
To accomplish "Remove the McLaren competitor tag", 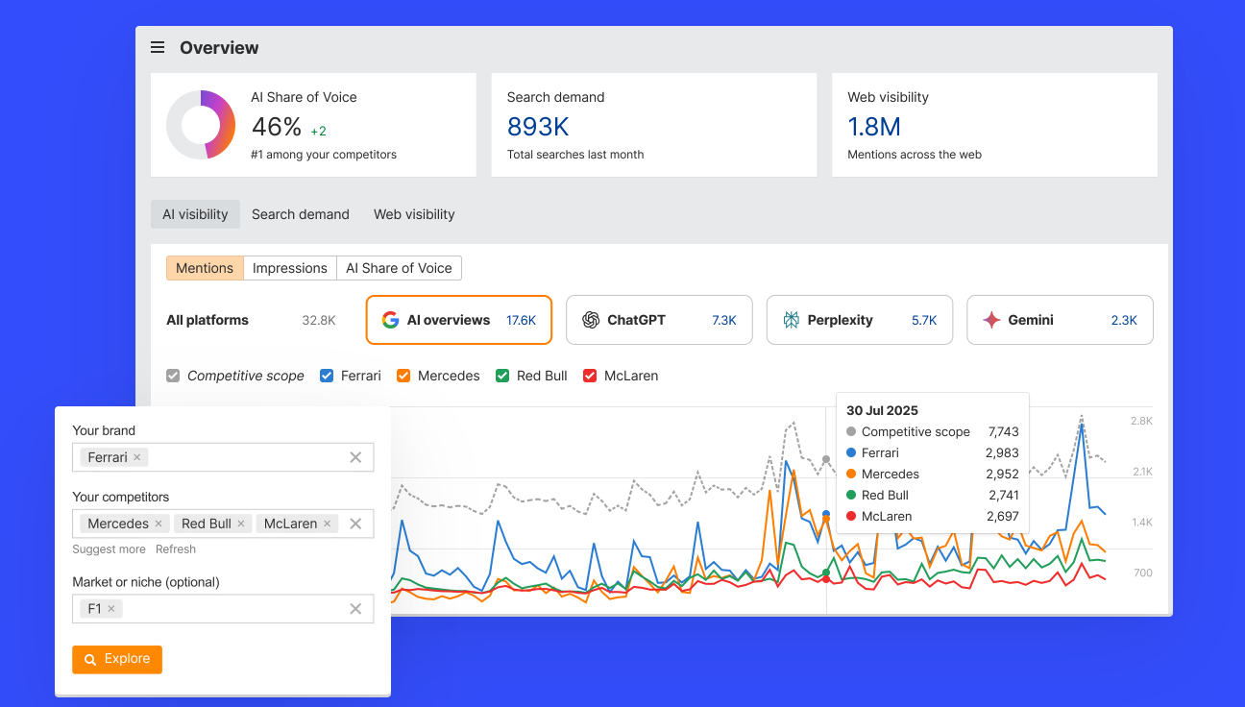I will pyautogui.click(x=328, y=524).
